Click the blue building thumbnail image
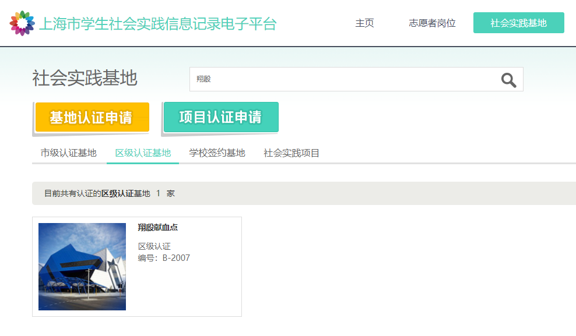 pyautogui.click(x=82, y=267)
